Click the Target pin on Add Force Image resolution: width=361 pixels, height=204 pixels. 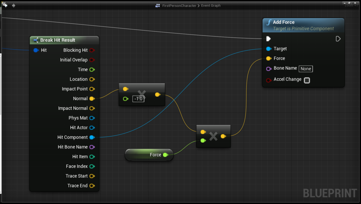pos(269,49)
